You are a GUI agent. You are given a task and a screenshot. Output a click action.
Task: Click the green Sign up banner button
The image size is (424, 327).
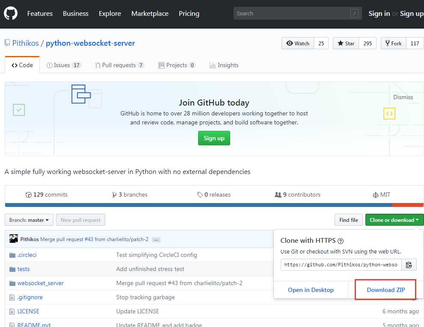214,138
